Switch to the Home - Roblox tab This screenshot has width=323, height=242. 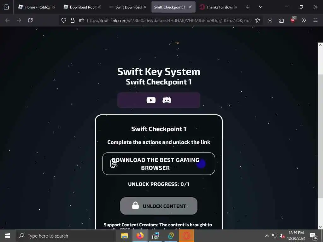coord(37,7)
